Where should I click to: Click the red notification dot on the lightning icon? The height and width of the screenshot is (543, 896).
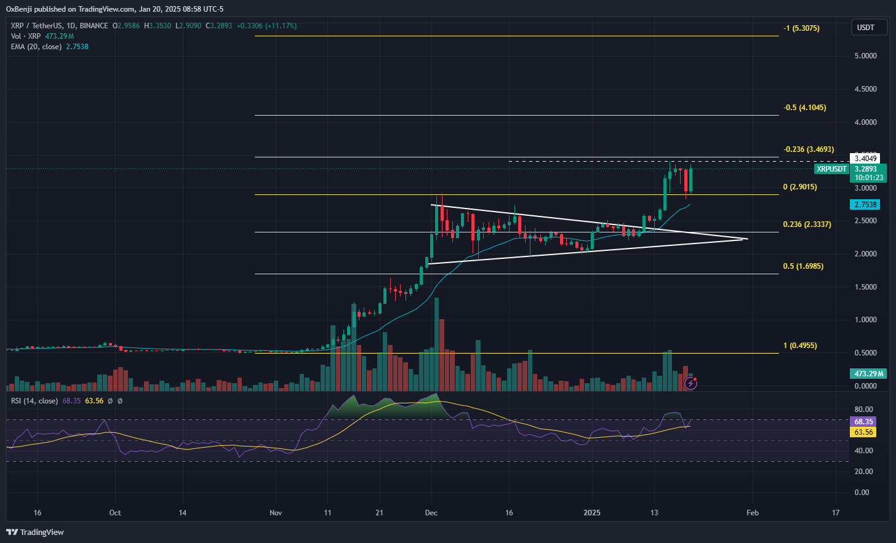[695, 379]
